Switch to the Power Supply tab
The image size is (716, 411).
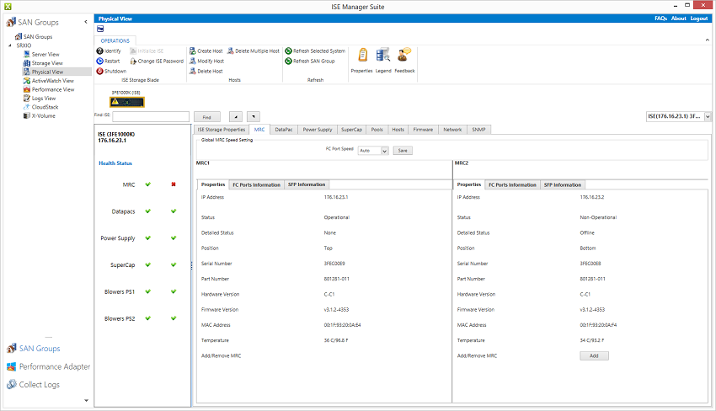pyautogui.click(x=318, y=130)
